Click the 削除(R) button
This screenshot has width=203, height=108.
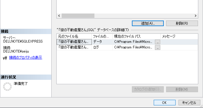click(x=182, y=23)
